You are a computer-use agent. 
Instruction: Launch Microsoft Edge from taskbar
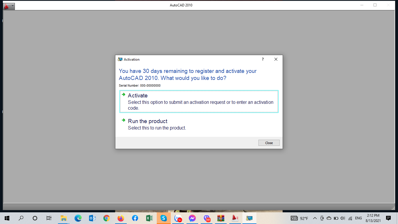point(78,218)
